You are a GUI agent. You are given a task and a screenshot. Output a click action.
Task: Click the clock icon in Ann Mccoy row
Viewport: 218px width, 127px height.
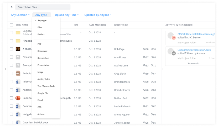pos(152,57)
